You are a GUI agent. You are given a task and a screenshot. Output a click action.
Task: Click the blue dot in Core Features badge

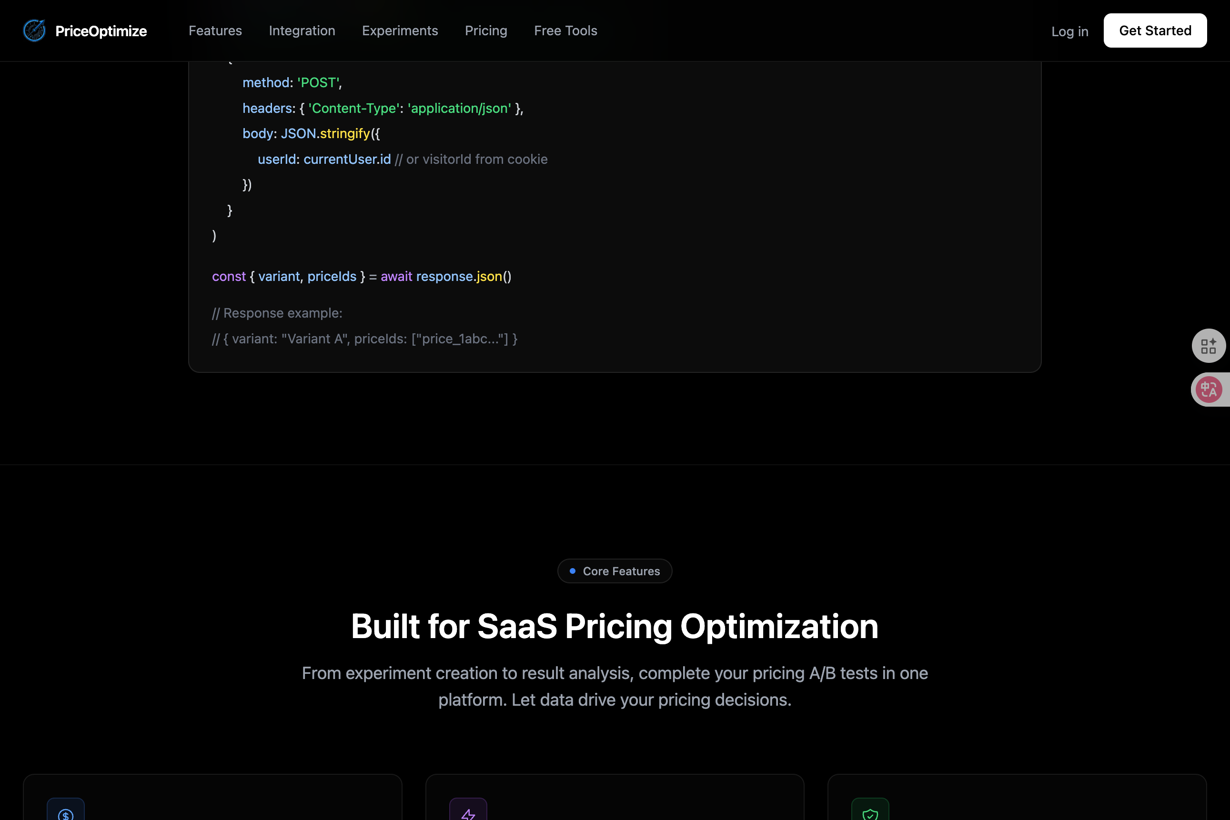(x=572, y=571)
